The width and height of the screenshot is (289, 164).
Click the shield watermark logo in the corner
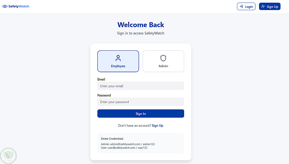[9, 156]
